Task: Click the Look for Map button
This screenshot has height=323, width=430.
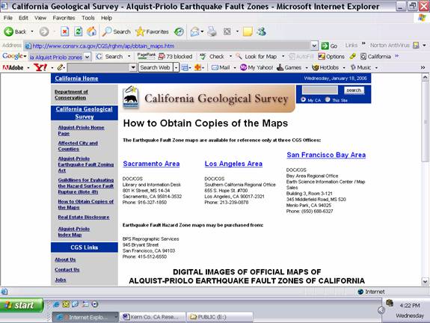Action: coord(257,57)
